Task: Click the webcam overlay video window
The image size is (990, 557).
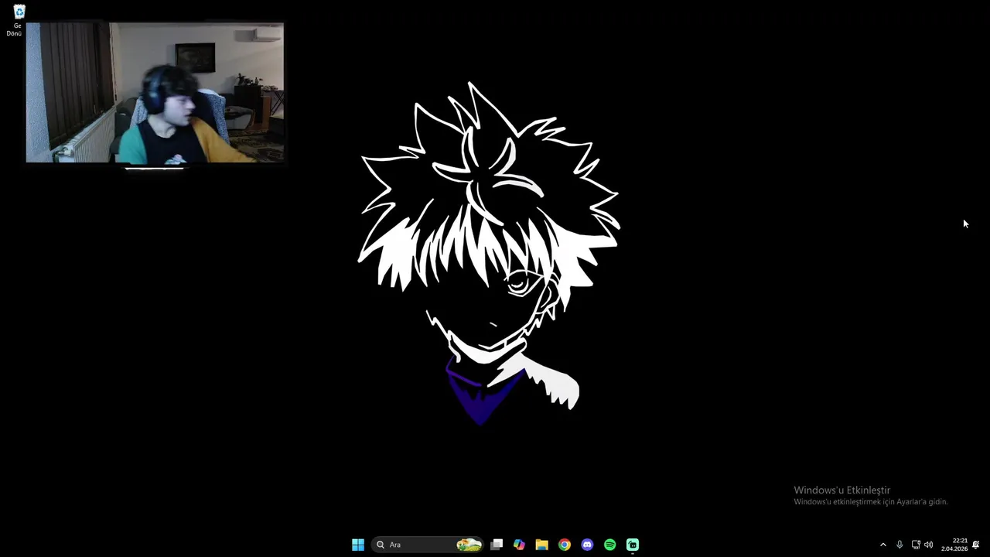Action: (x=155, y=92)
